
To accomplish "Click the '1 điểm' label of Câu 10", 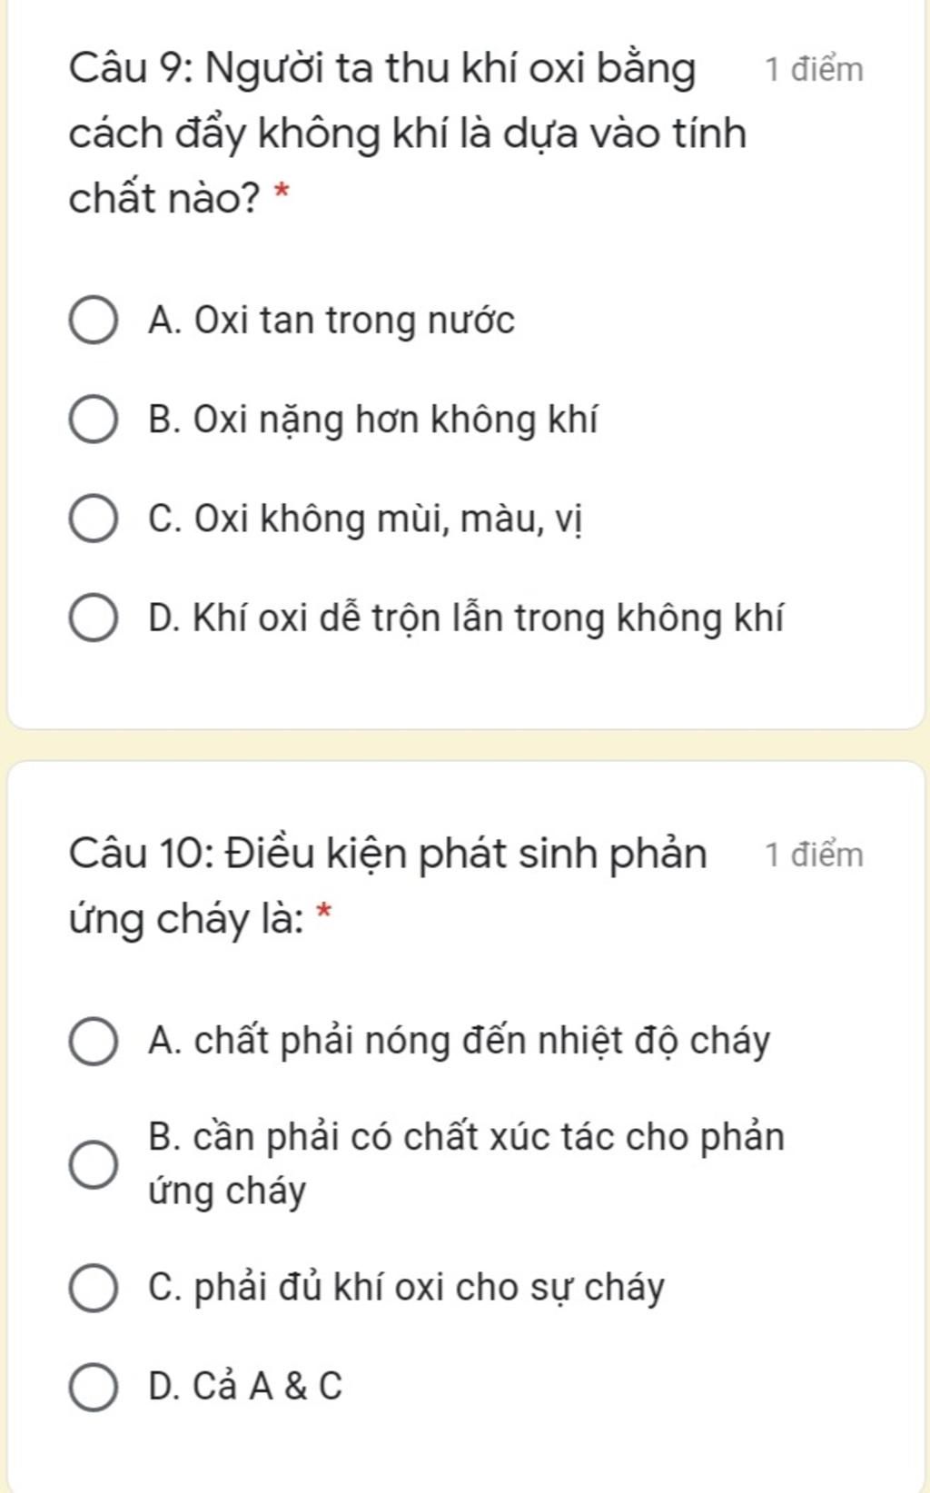I will point(814,855).
